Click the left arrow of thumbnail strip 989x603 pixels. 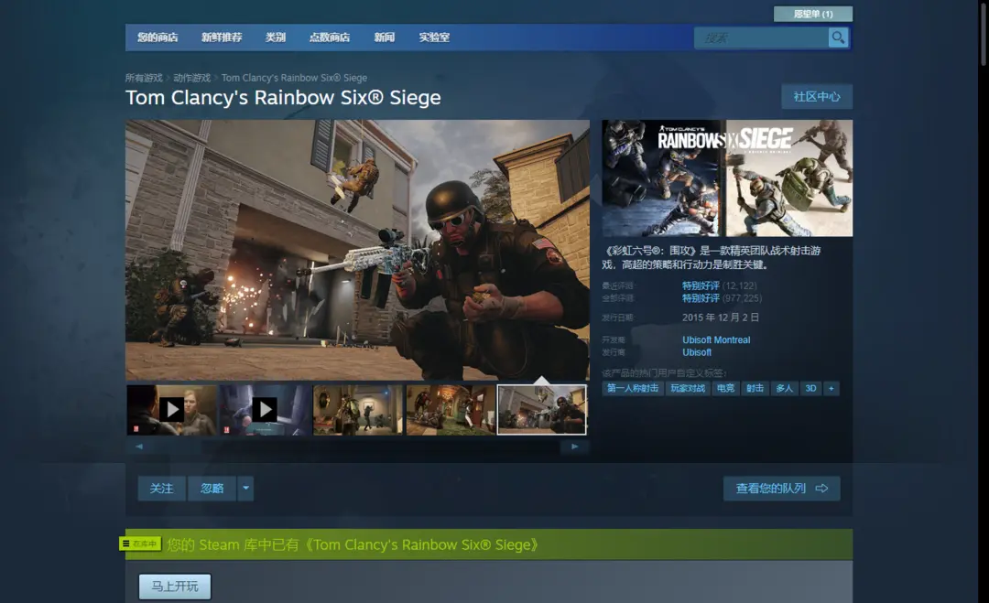coord(139,447)
